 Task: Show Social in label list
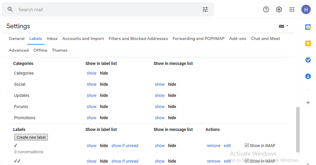92,84
